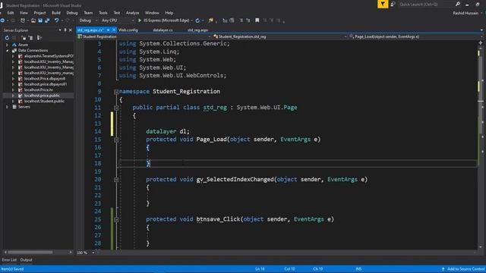This screenshot has height=273, width=486.
Task: Switch to the datalayer.cs tab
Action: click(x=163, y=30)
